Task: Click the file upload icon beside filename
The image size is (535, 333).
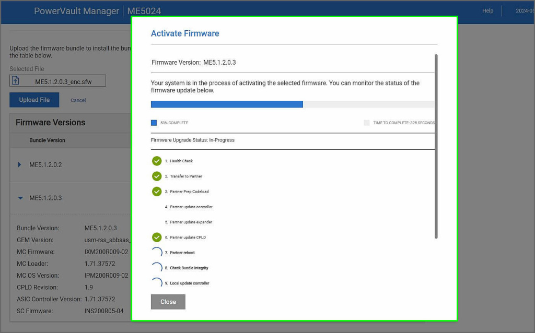Action: [16, 81]
